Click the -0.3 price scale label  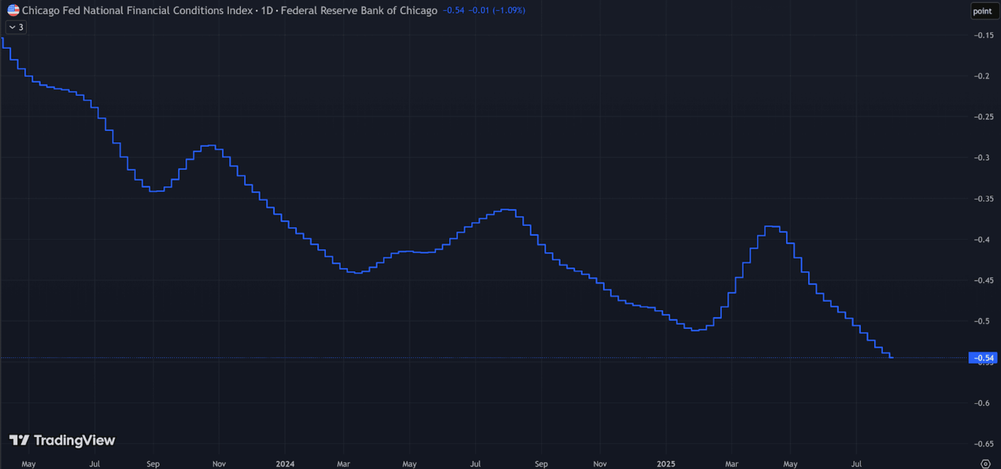click(x=981, y=157)
